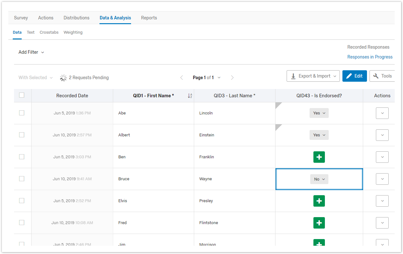Tick the select-all checkbox in table header
The width and height of the screenshot is (403, 254).
22,95
